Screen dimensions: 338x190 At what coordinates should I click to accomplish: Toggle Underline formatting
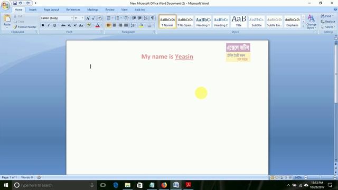[54, 25]
